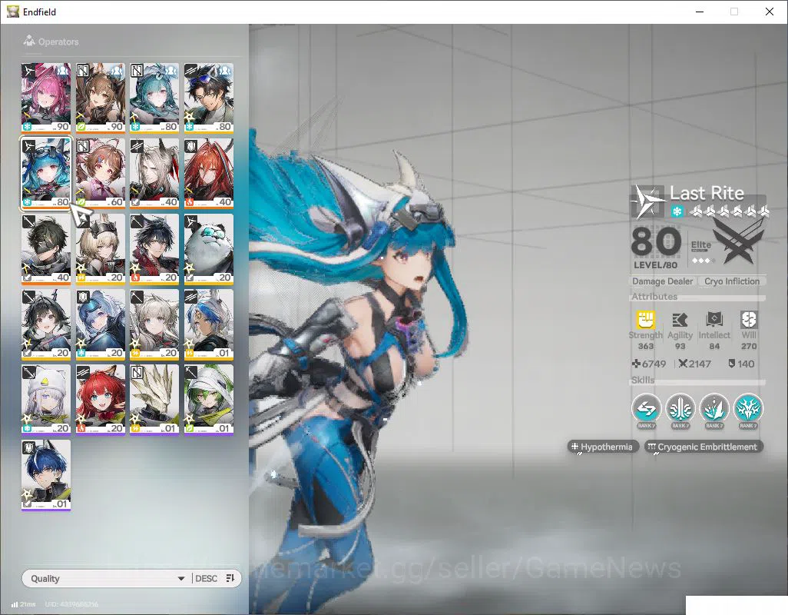The height and width of the screenshot is (615, 788).
Task: Click the Elite promotion label
Action: (x=700, y=245)
